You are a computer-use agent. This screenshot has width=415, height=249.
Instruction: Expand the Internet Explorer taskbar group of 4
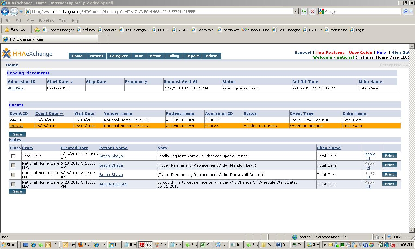(x=100, y=245)
